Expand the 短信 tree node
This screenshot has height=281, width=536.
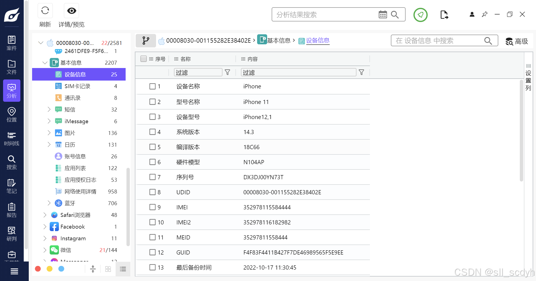click(49, 109)
